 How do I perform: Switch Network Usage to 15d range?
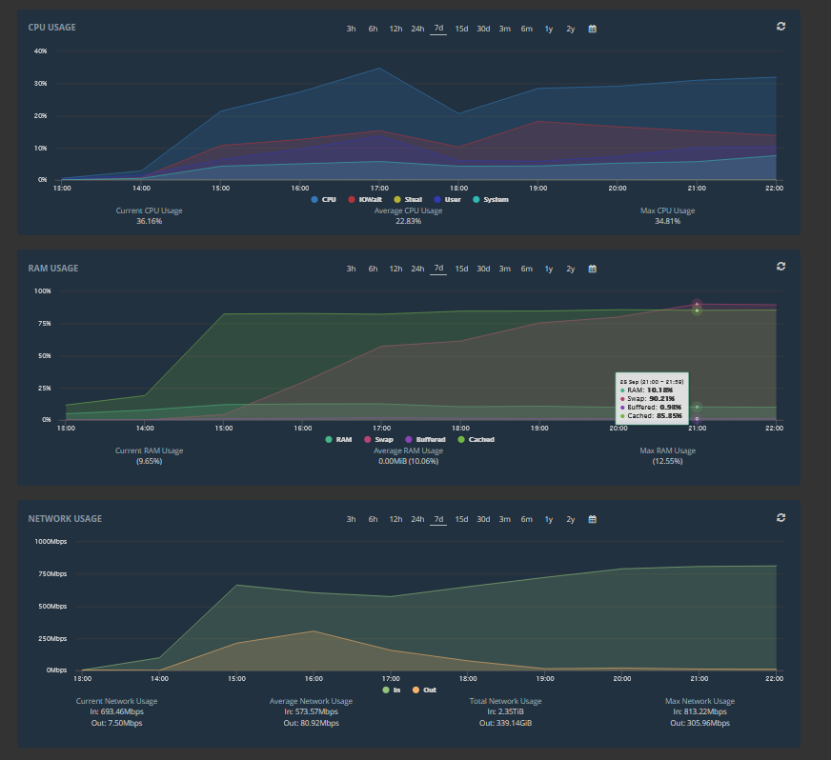click(x=461, y=519)
